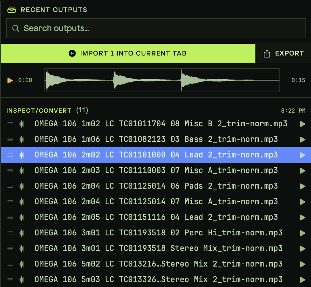Click the 0:15 duration label
The width and height of the screenshot is (311, 287).
[x=298, y=80]
